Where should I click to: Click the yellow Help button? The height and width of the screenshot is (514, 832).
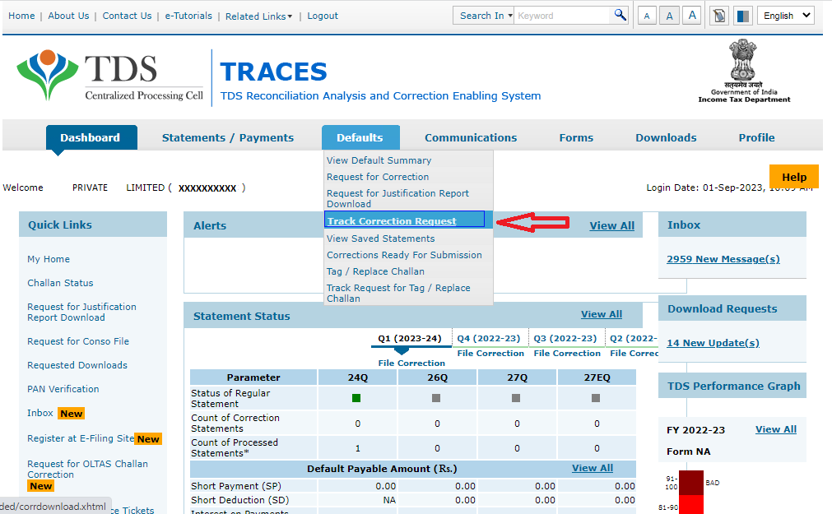(793, 176)
